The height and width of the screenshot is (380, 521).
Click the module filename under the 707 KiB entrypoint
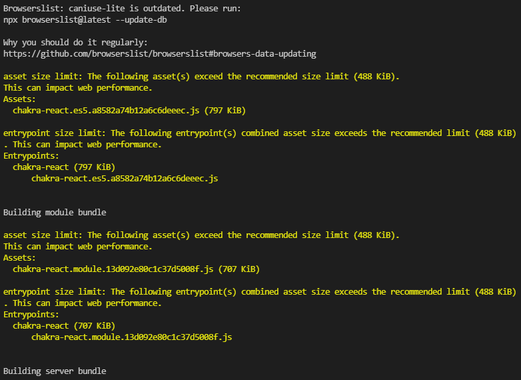click(x=131, y=337)
